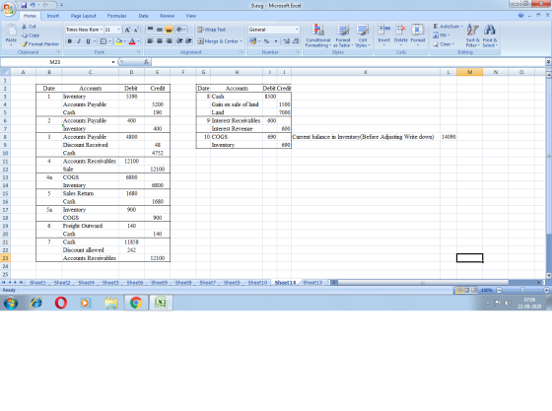Open Chrome from the taskbar

point(136,303)
